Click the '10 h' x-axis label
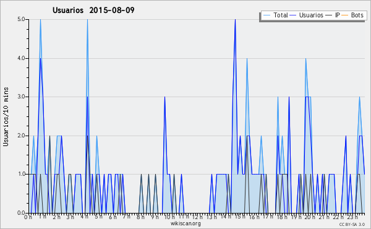Image resolution: width=371 pixels, height=229 pixels. [169, 217]
